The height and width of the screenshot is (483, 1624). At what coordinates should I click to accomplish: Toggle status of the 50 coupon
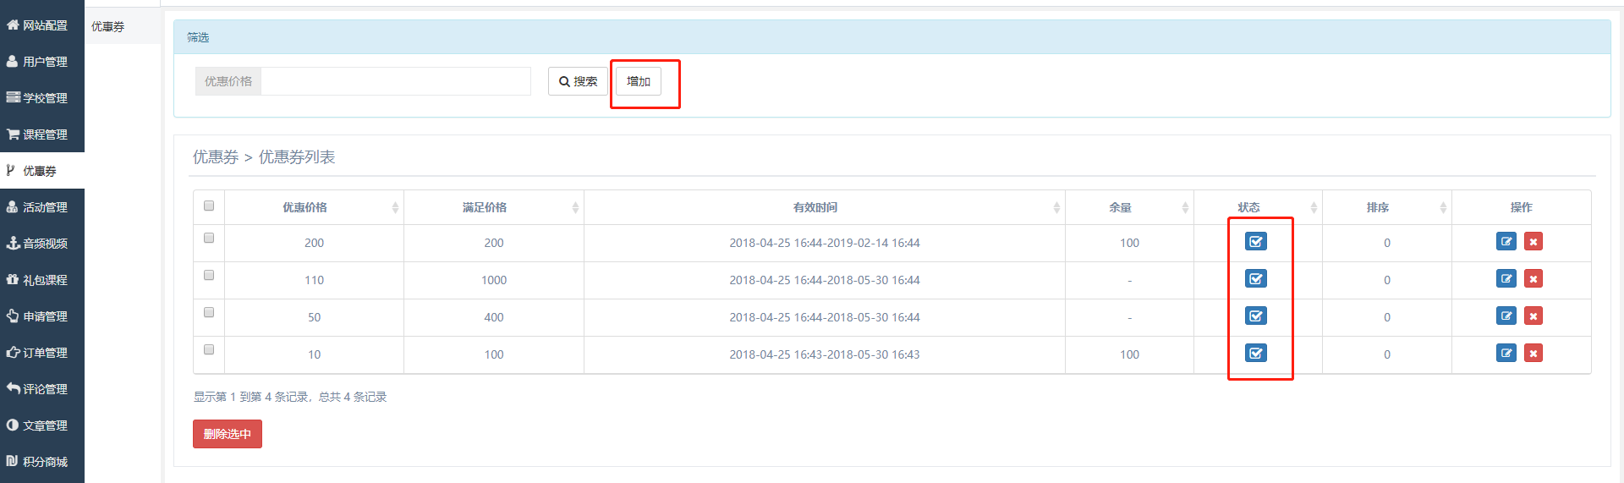click(1256, 316)
